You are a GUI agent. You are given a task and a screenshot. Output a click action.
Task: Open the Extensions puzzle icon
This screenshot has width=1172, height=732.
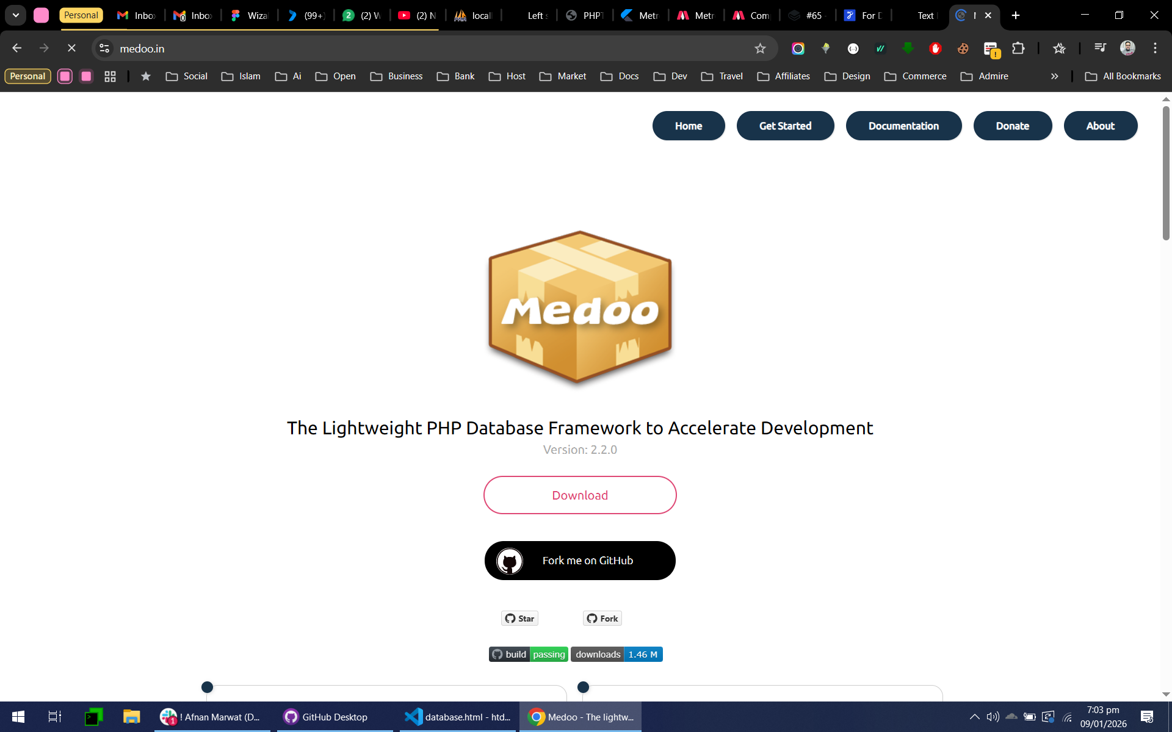[1018, 48]
